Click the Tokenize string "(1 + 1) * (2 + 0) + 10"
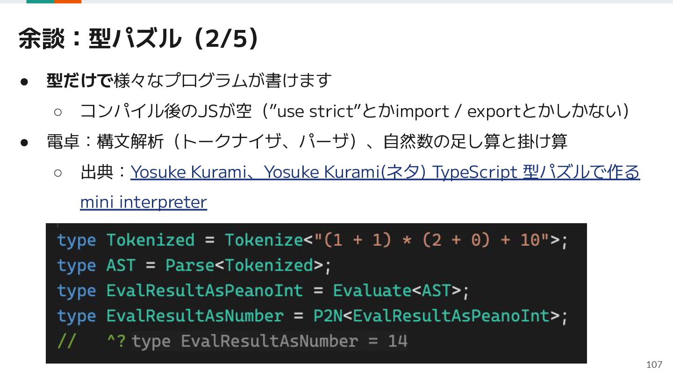Viewport: 673px width, 379px height. (x=427, y=240)
